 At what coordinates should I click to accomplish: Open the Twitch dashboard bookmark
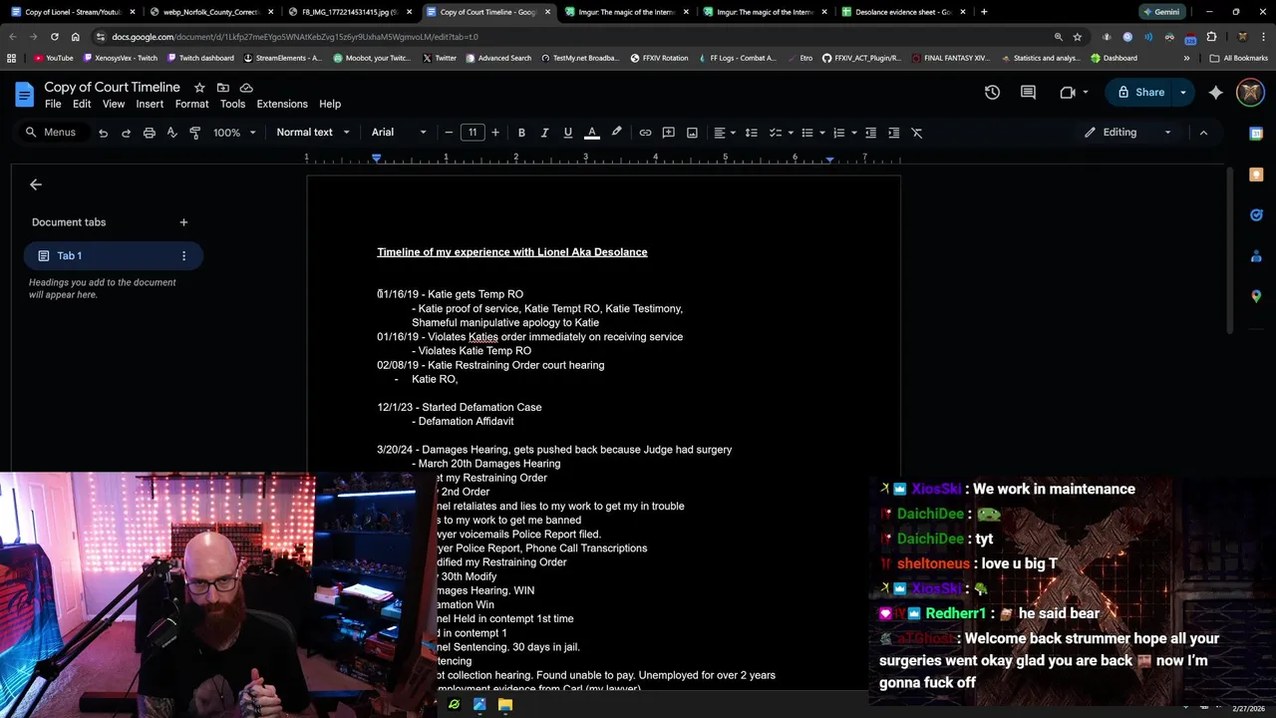point(200,58)
